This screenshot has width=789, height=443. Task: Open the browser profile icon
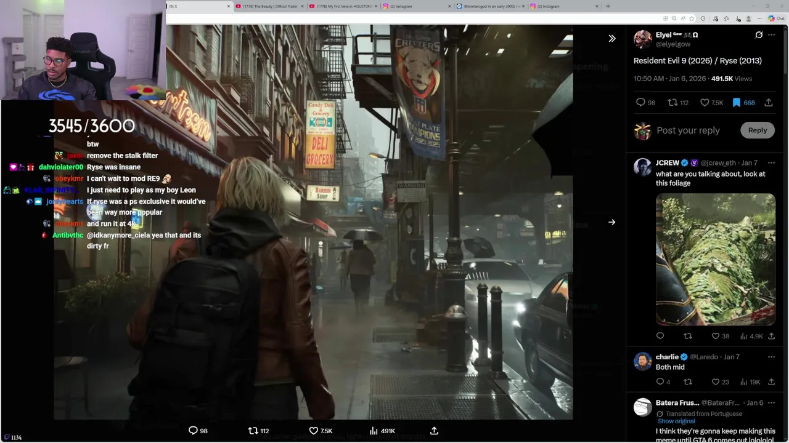point(748,18)
